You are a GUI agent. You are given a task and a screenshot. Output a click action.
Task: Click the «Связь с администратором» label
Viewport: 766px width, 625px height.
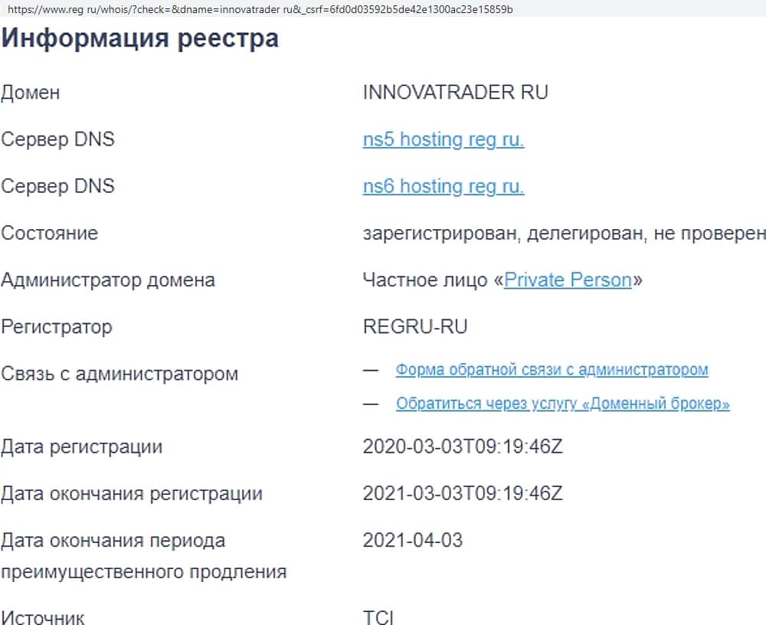click(x=119, y=375)
